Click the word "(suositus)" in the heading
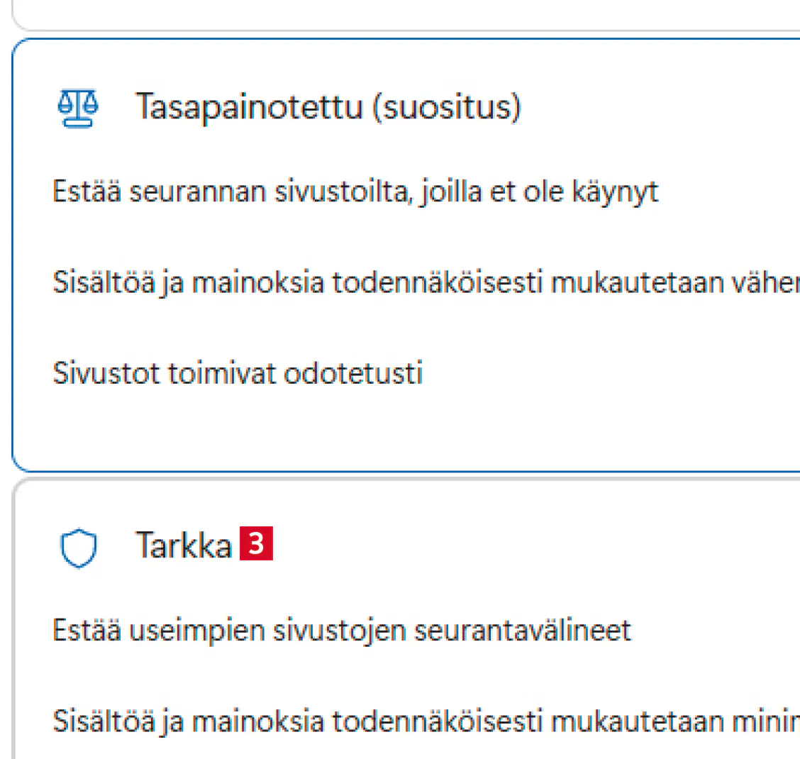Screen dimensions: 800x759 [446, 108]
